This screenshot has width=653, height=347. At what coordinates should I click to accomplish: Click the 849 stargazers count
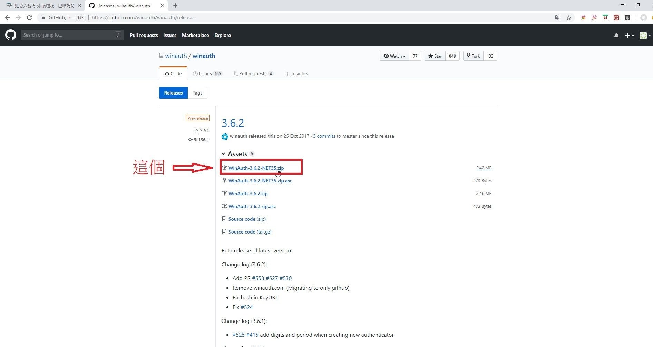pos(452,56)
